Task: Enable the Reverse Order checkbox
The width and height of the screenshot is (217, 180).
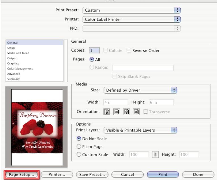Action: tap(129, 51)
